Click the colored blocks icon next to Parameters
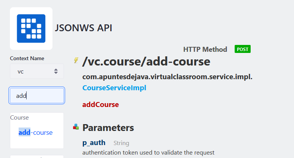 point(76,127)
